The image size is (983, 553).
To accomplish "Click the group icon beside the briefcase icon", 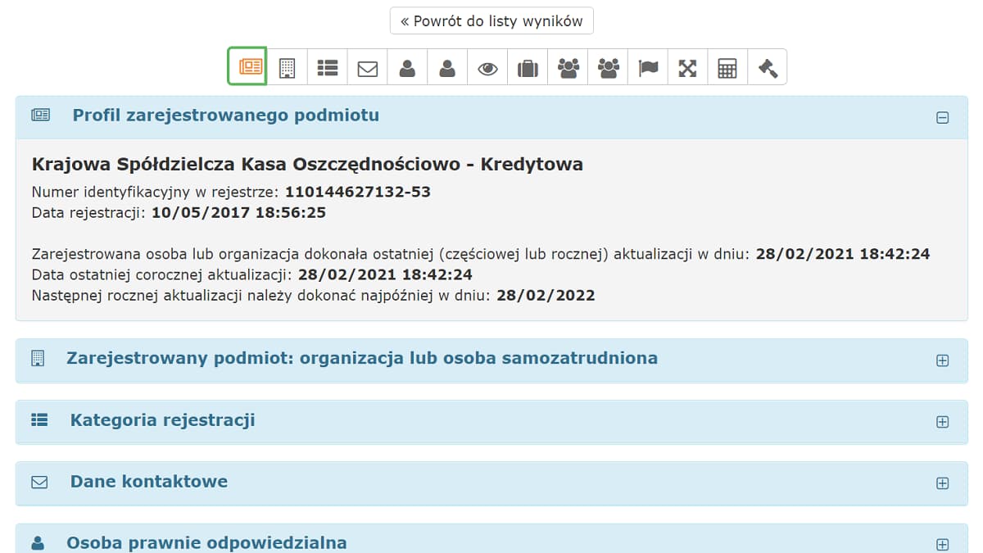I will (x=568, y=67).
